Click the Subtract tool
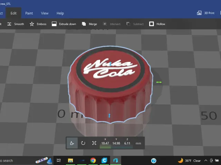221x165 pixels. point(135,24)
